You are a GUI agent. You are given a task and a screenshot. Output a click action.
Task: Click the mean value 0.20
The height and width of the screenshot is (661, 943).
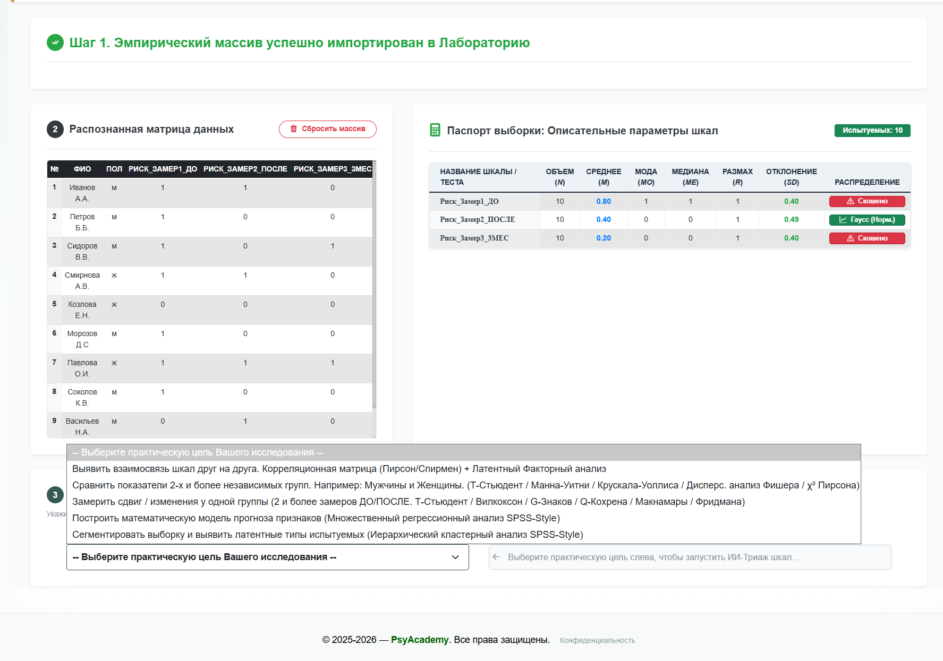pyautogui.click(x=604, y=238)
